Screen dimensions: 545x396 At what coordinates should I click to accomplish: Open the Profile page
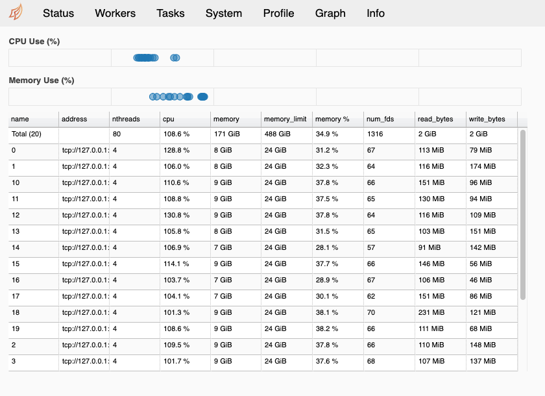[278, 13]
